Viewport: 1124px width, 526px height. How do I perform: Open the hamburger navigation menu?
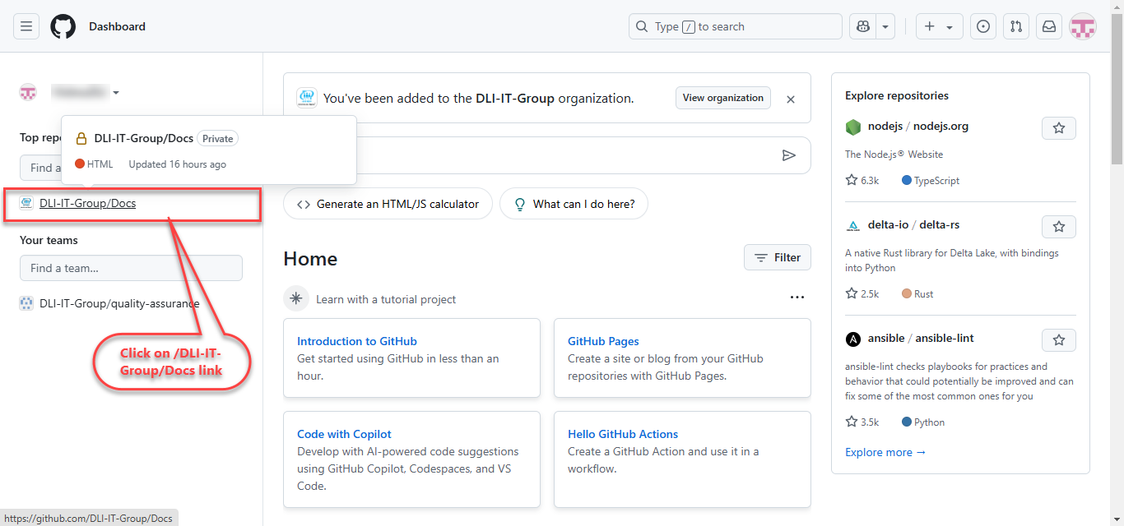26,26
